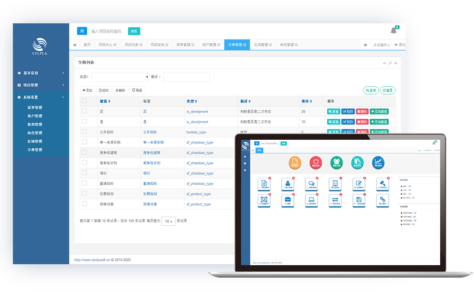
Task: Check the box for row 公开招标
Action: 84,132
